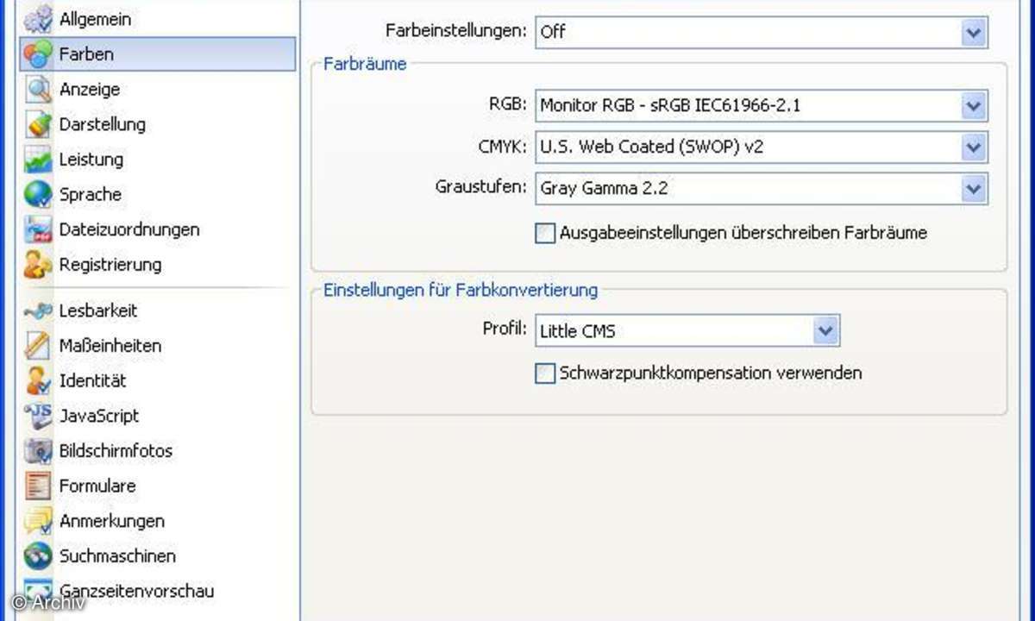Click the Lesbarkeit glasses icon
1035x621 pixels.
tap(38, 311)
